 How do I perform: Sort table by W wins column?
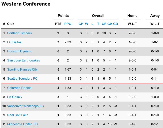87,24
